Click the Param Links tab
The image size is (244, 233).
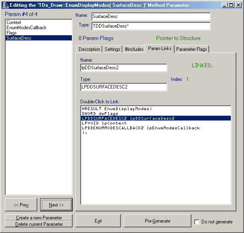(x=159, y=48)
